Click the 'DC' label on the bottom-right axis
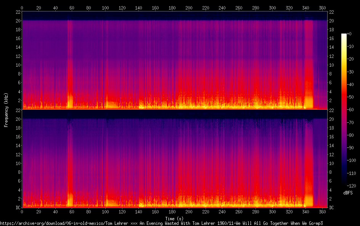The width and height of the screenshot is (360, 226). pyautogui.click(x=332, y=208)
